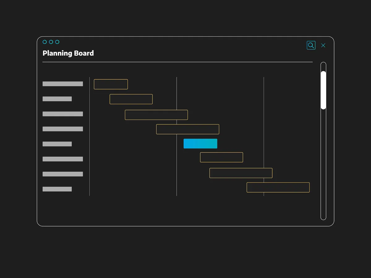Click the fourth row's outlined task bar
371x278 pixels.
pyautogui.click(x=188, y=129)
